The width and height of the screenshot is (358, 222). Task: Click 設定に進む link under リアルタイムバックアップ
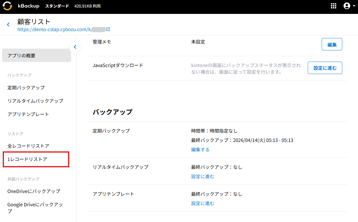[x=202, y=176]
